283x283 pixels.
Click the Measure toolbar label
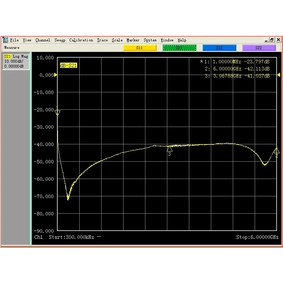point(12,48)
